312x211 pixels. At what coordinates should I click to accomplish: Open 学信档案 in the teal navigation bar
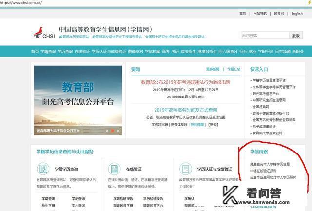(153, 51)
